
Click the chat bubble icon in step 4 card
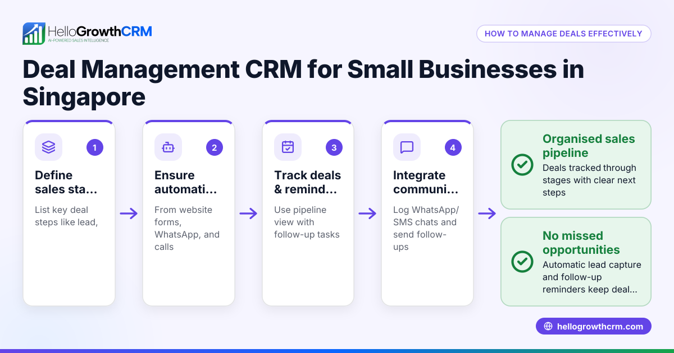click(x=407, y=147)
